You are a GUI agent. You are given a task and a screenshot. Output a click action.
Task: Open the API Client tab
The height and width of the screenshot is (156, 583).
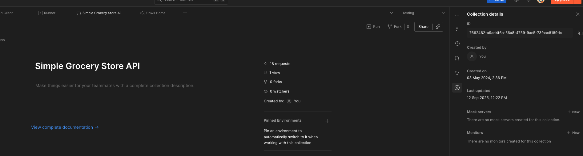click(x=6, y=13)
